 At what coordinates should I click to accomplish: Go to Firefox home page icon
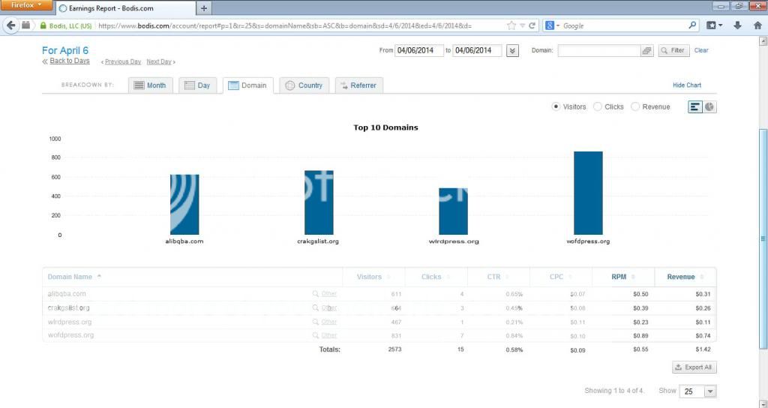[756, 25]
